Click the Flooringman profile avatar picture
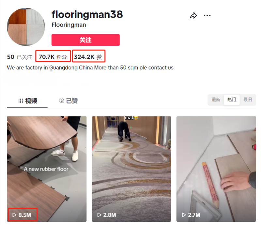The height and width of the screenshot is (225, 261). 26,27
